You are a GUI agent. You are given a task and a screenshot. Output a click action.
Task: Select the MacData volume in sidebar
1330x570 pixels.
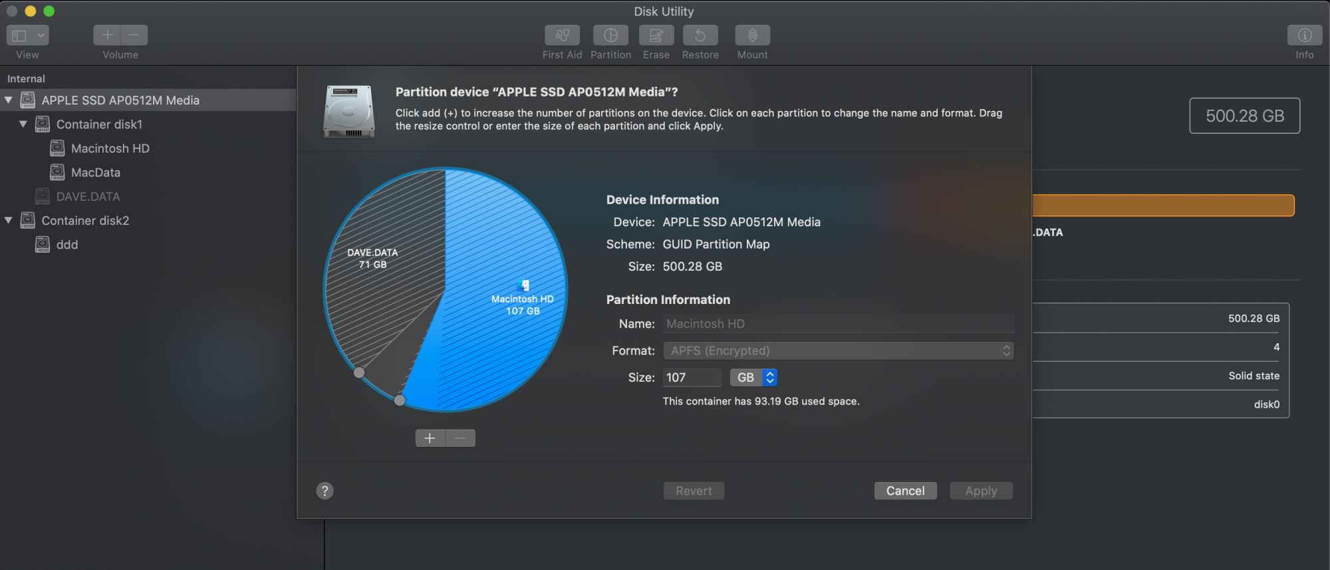[x=96, y=172]
